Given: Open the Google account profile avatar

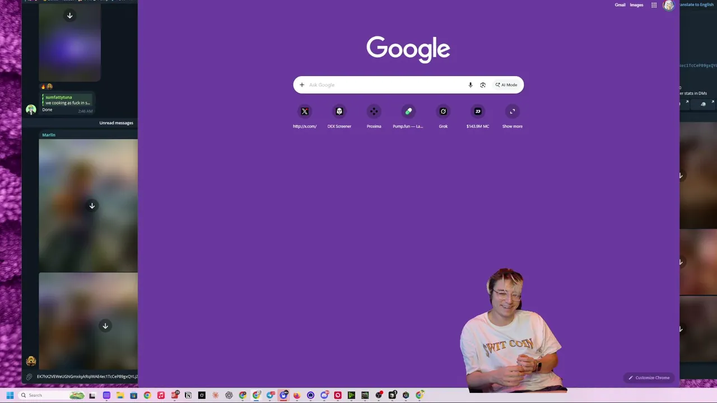Looking at the screenshot, I should pyautogui.click(x=668, y=5).
